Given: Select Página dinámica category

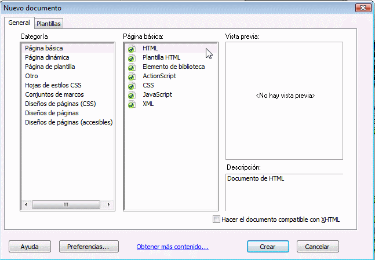Looking at the screenshot, I should (x=47, y=58).
